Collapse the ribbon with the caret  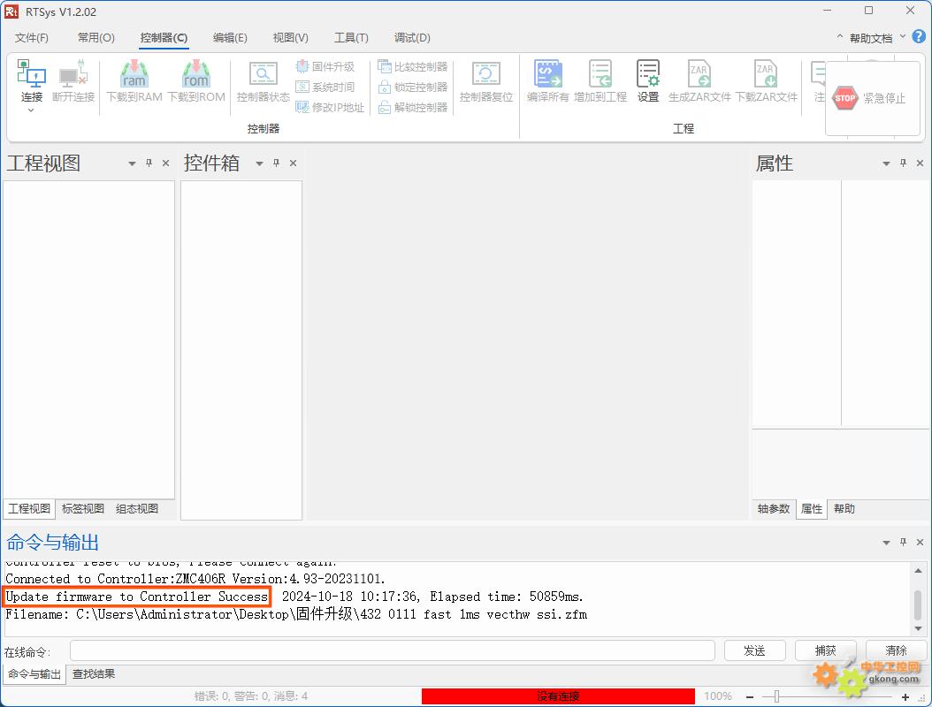(839, 37)
